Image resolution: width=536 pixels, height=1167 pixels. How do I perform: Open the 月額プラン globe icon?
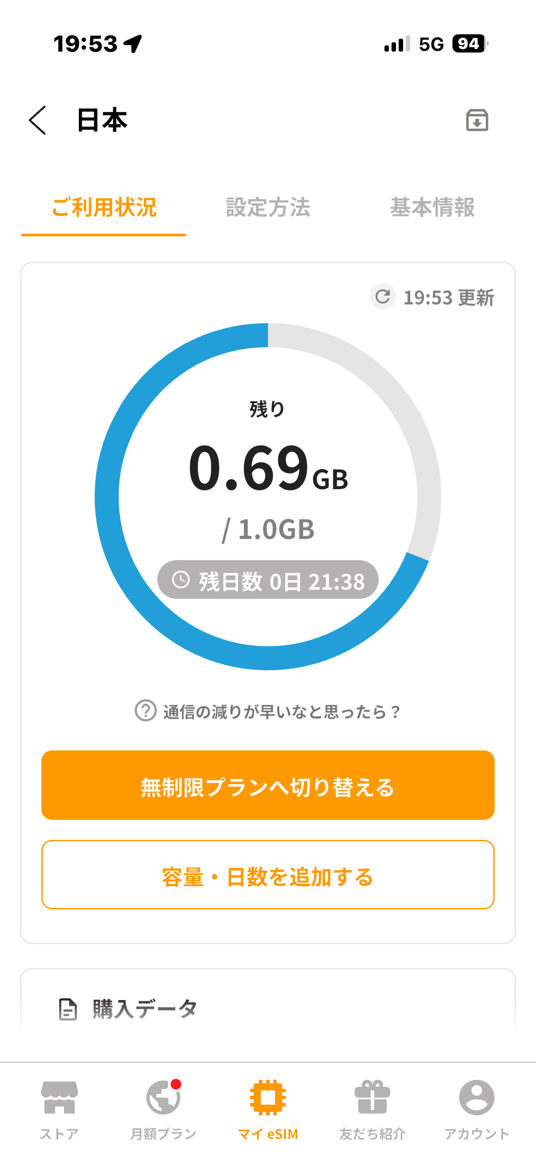coord(163,1097)
